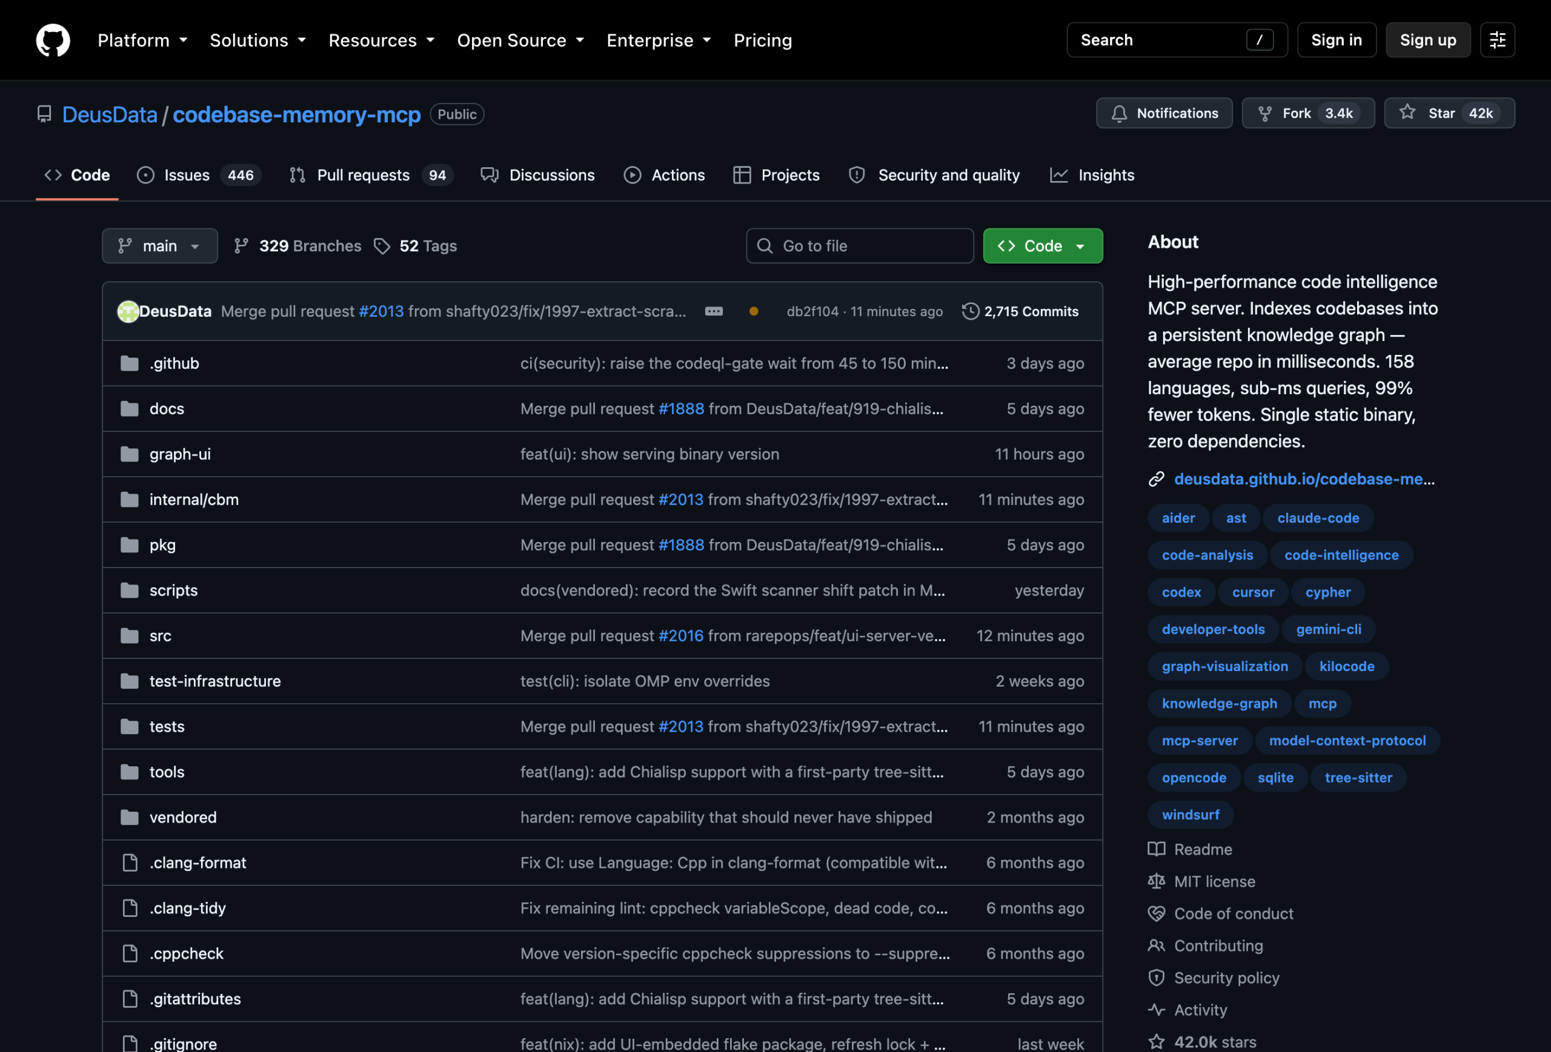Viewport: 1551px width, 1052px height.
Task: Open the Platform menu
Action: point(142,40)
